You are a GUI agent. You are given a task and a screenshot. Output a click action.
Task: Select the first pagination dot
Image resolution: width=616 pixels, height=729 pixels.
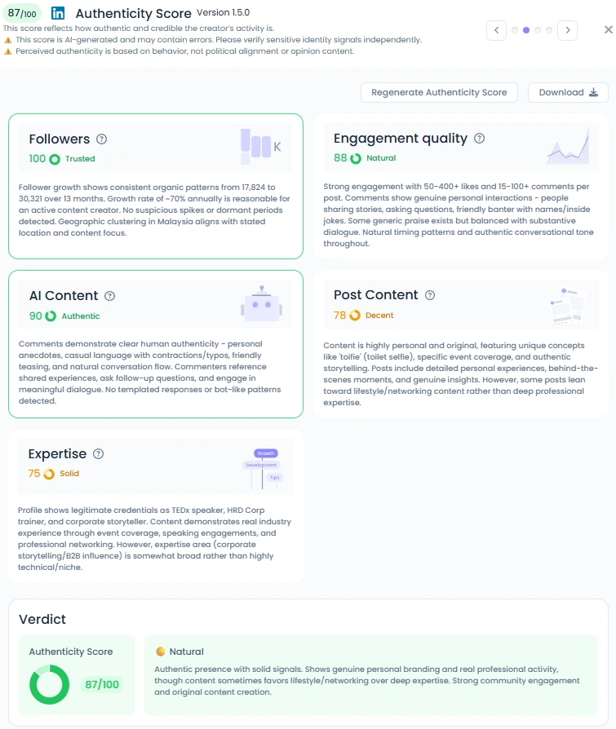515,30
